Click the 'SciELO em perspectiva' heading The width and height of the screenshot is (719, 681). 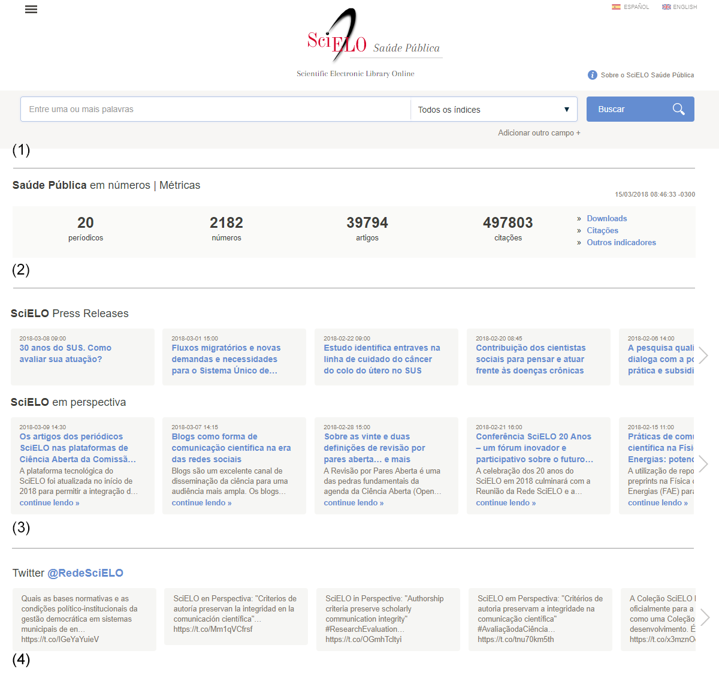tap(68, 402)
